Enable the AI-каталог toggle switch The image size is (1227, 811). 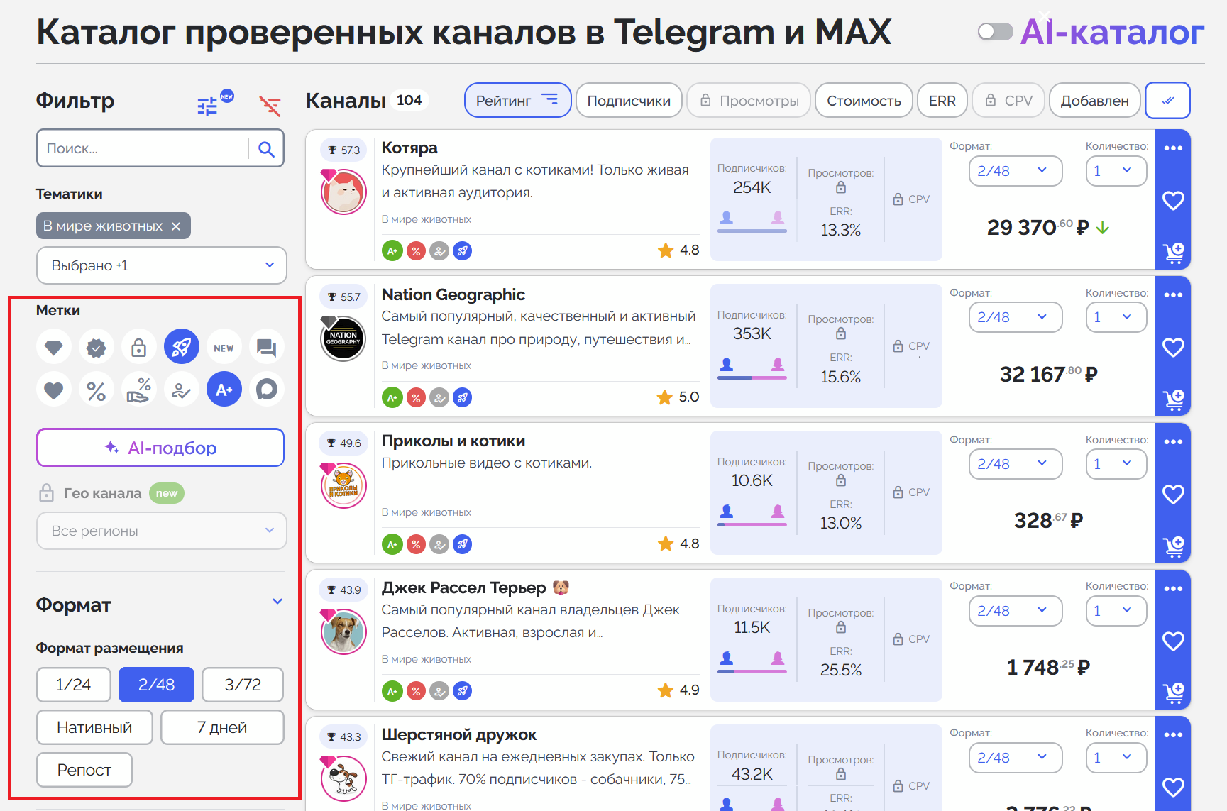pyautogui.click(x=995, y=31)
